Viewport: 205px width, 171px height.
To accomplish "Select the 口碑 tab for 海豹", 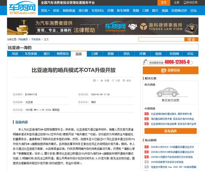I will click(95, 54).
